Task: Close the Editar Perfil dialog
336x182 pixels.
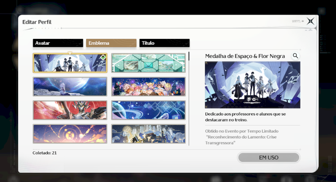Action: 310,21
